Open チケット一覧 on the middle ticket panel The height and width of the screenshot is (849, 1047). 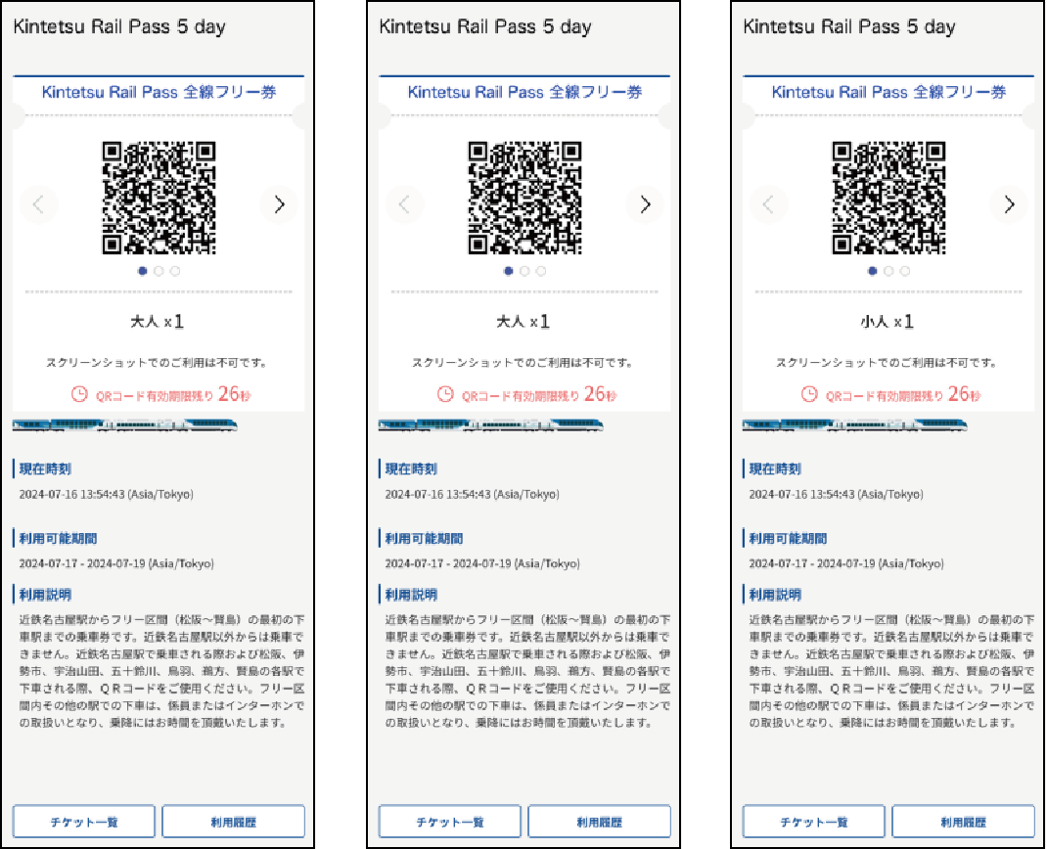[x=450, y=822]
